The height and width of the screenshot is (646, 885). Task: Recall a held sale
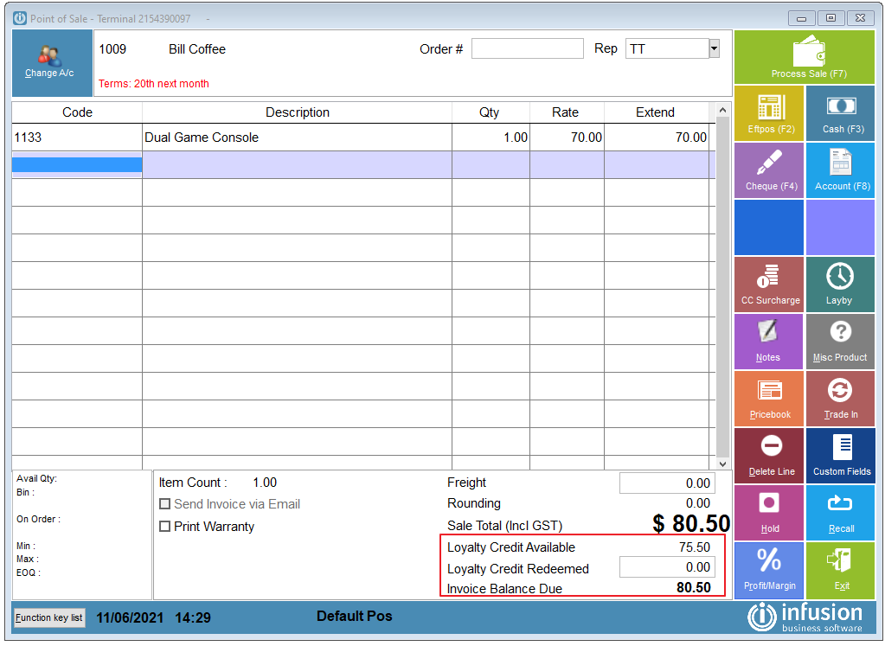click(x=840, y=512)
